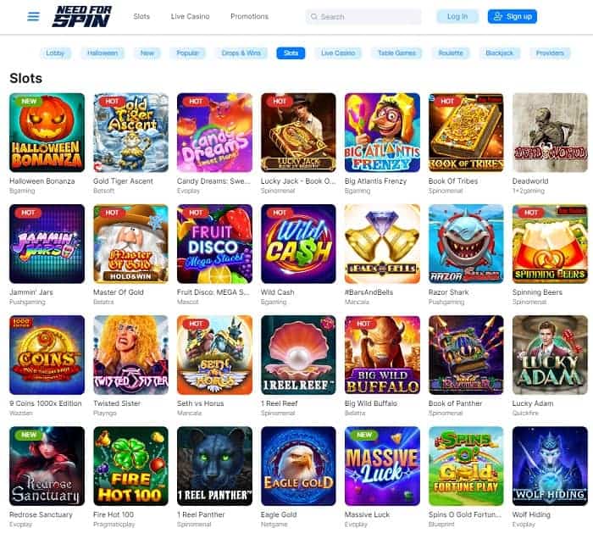Open Big Wild Buffalo game tile
The image size is (593, 533).
coord(382,355)
